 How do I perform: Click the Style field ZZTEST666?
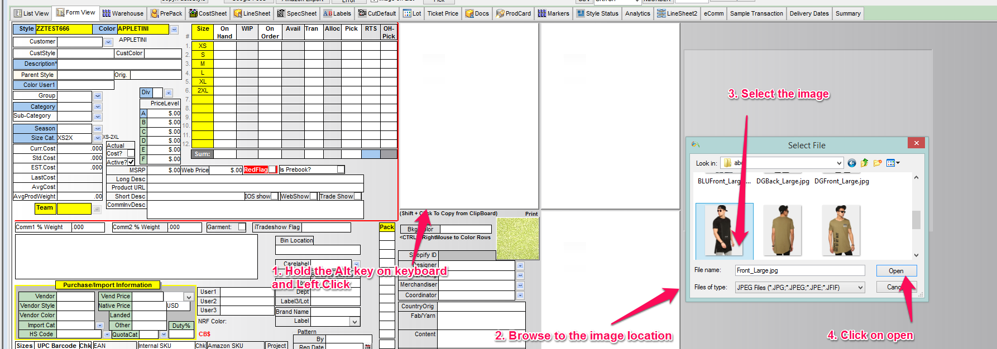tap(64, 28)
